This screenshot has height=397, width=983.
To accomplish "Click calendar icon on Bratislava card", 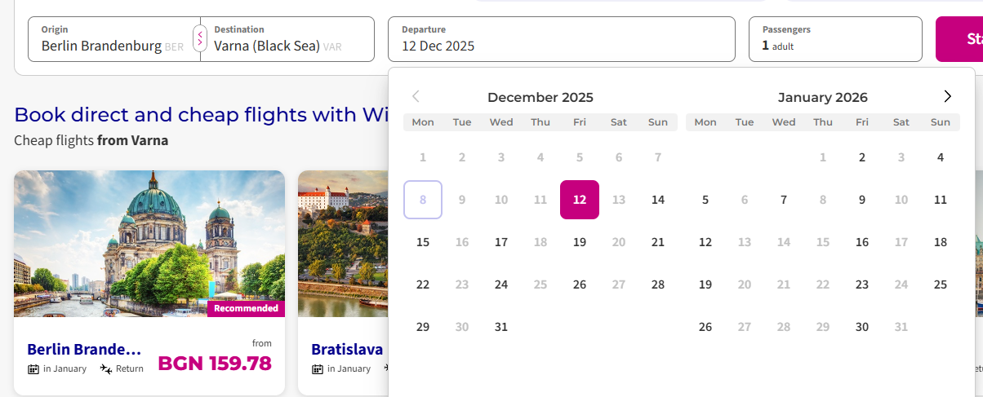I will point(318,369).
